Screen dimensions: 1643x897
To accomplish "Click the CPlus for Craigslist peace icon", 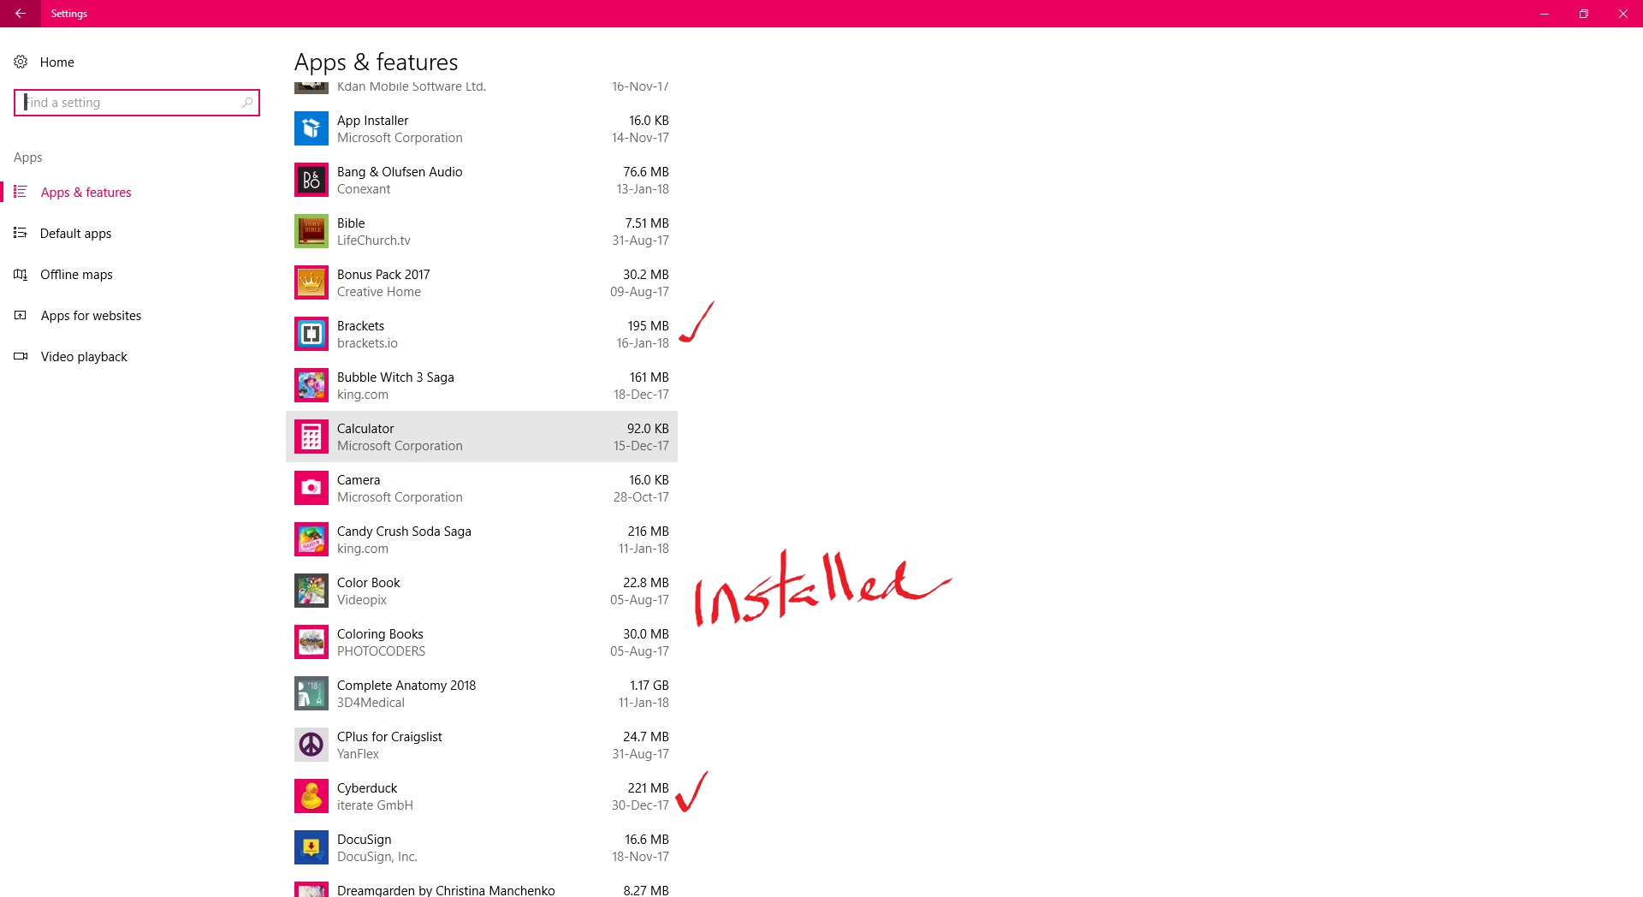I will pos(311,745).
